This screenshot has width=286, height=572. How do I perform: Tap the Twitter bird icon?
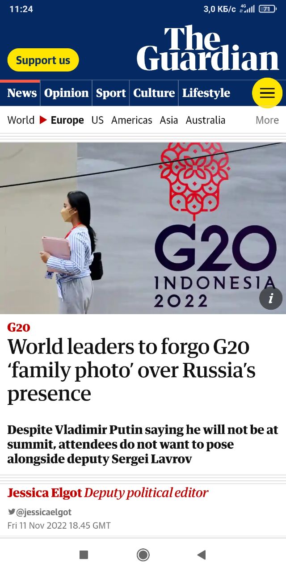[11, 512]
